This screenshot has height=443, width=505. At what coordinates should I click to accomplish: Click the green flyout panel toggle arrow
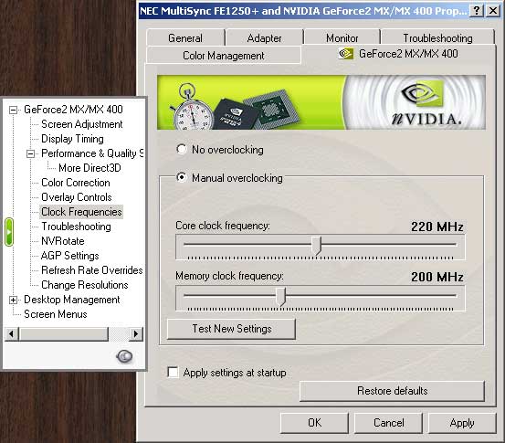9,232
